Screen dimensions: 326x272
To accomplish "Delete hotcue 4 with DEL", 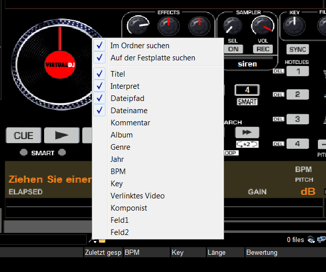I will click(x=278, y=144).
